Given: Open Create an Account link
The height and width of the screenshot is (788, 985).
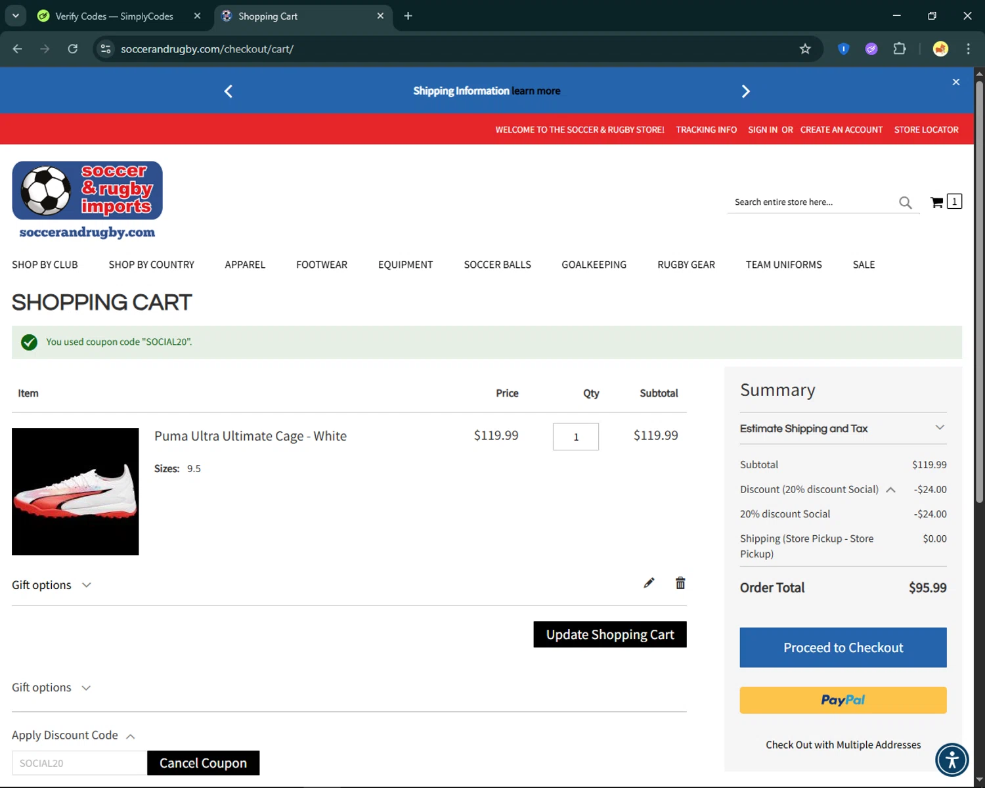Looking at the screenshot, I should click(841, 130).
